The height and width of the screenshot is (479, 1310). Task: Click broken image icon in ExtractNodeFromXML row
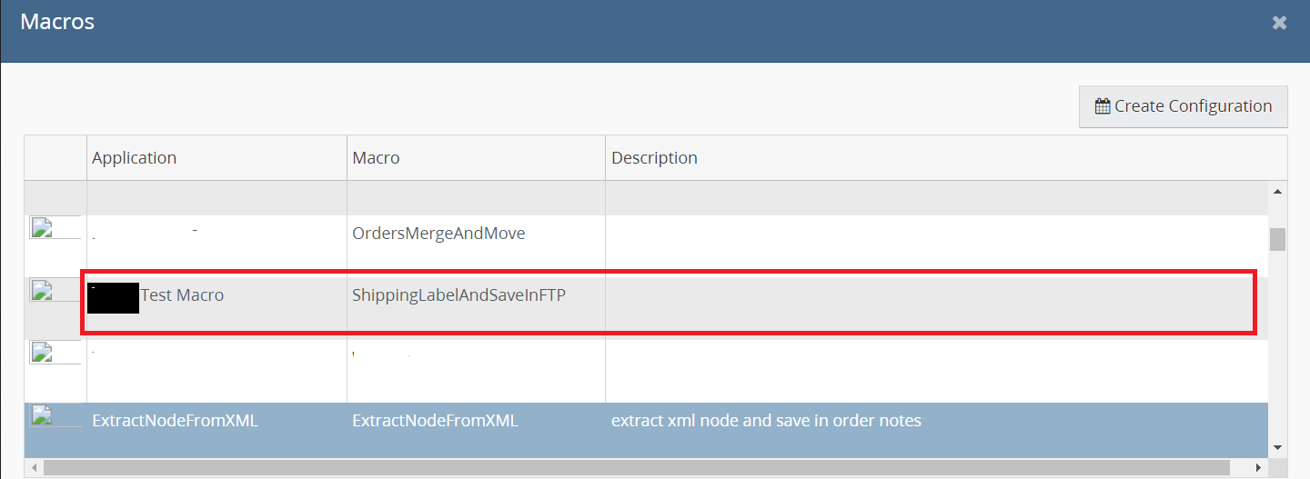click(x=41, y=415)
